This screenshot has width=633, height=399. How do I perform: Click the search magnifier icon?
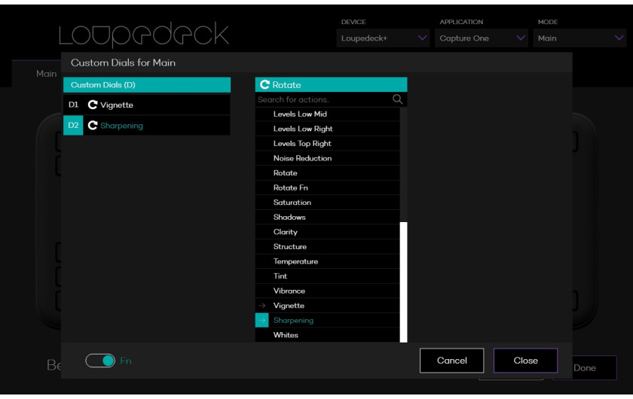tap(398, 99)
